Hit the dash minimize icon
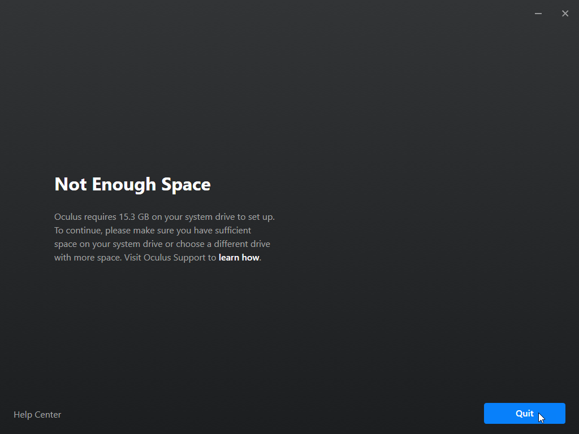The height and width of the screenshot is (434, 579). pyautogui.click(x=538, y=14)
